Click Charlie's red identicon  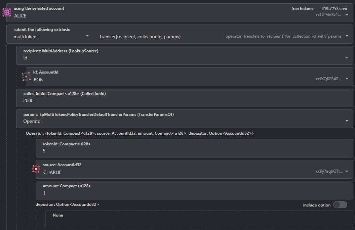coord(36,169)
